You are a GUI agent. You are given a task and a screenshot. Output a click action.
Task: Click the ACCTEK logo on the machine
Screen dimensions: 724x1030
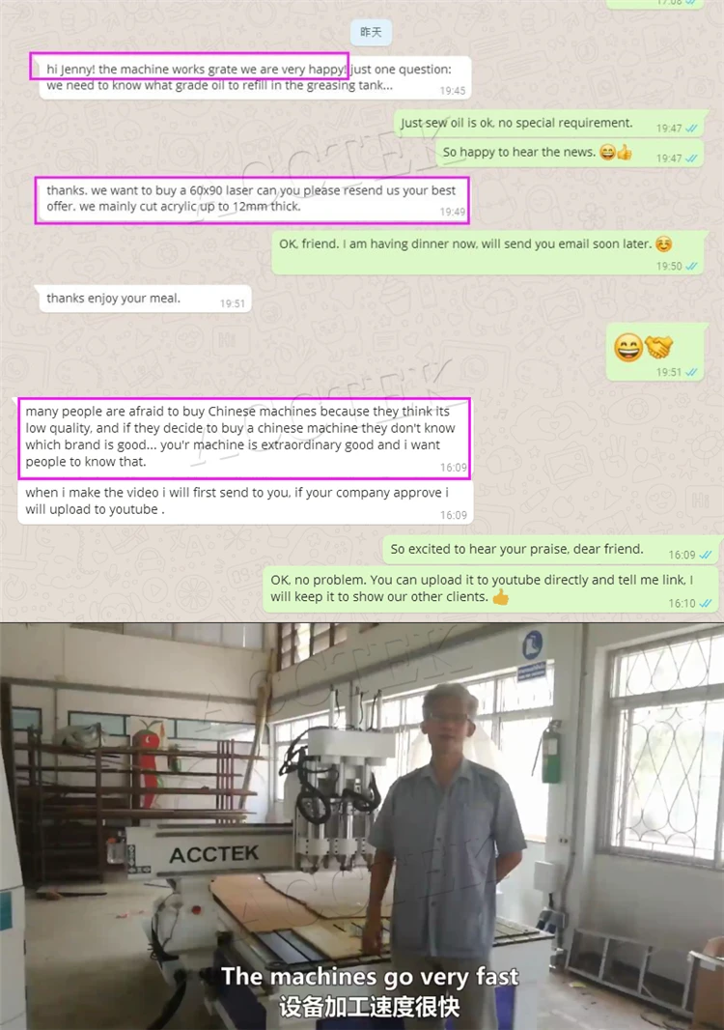click(214, 854)
